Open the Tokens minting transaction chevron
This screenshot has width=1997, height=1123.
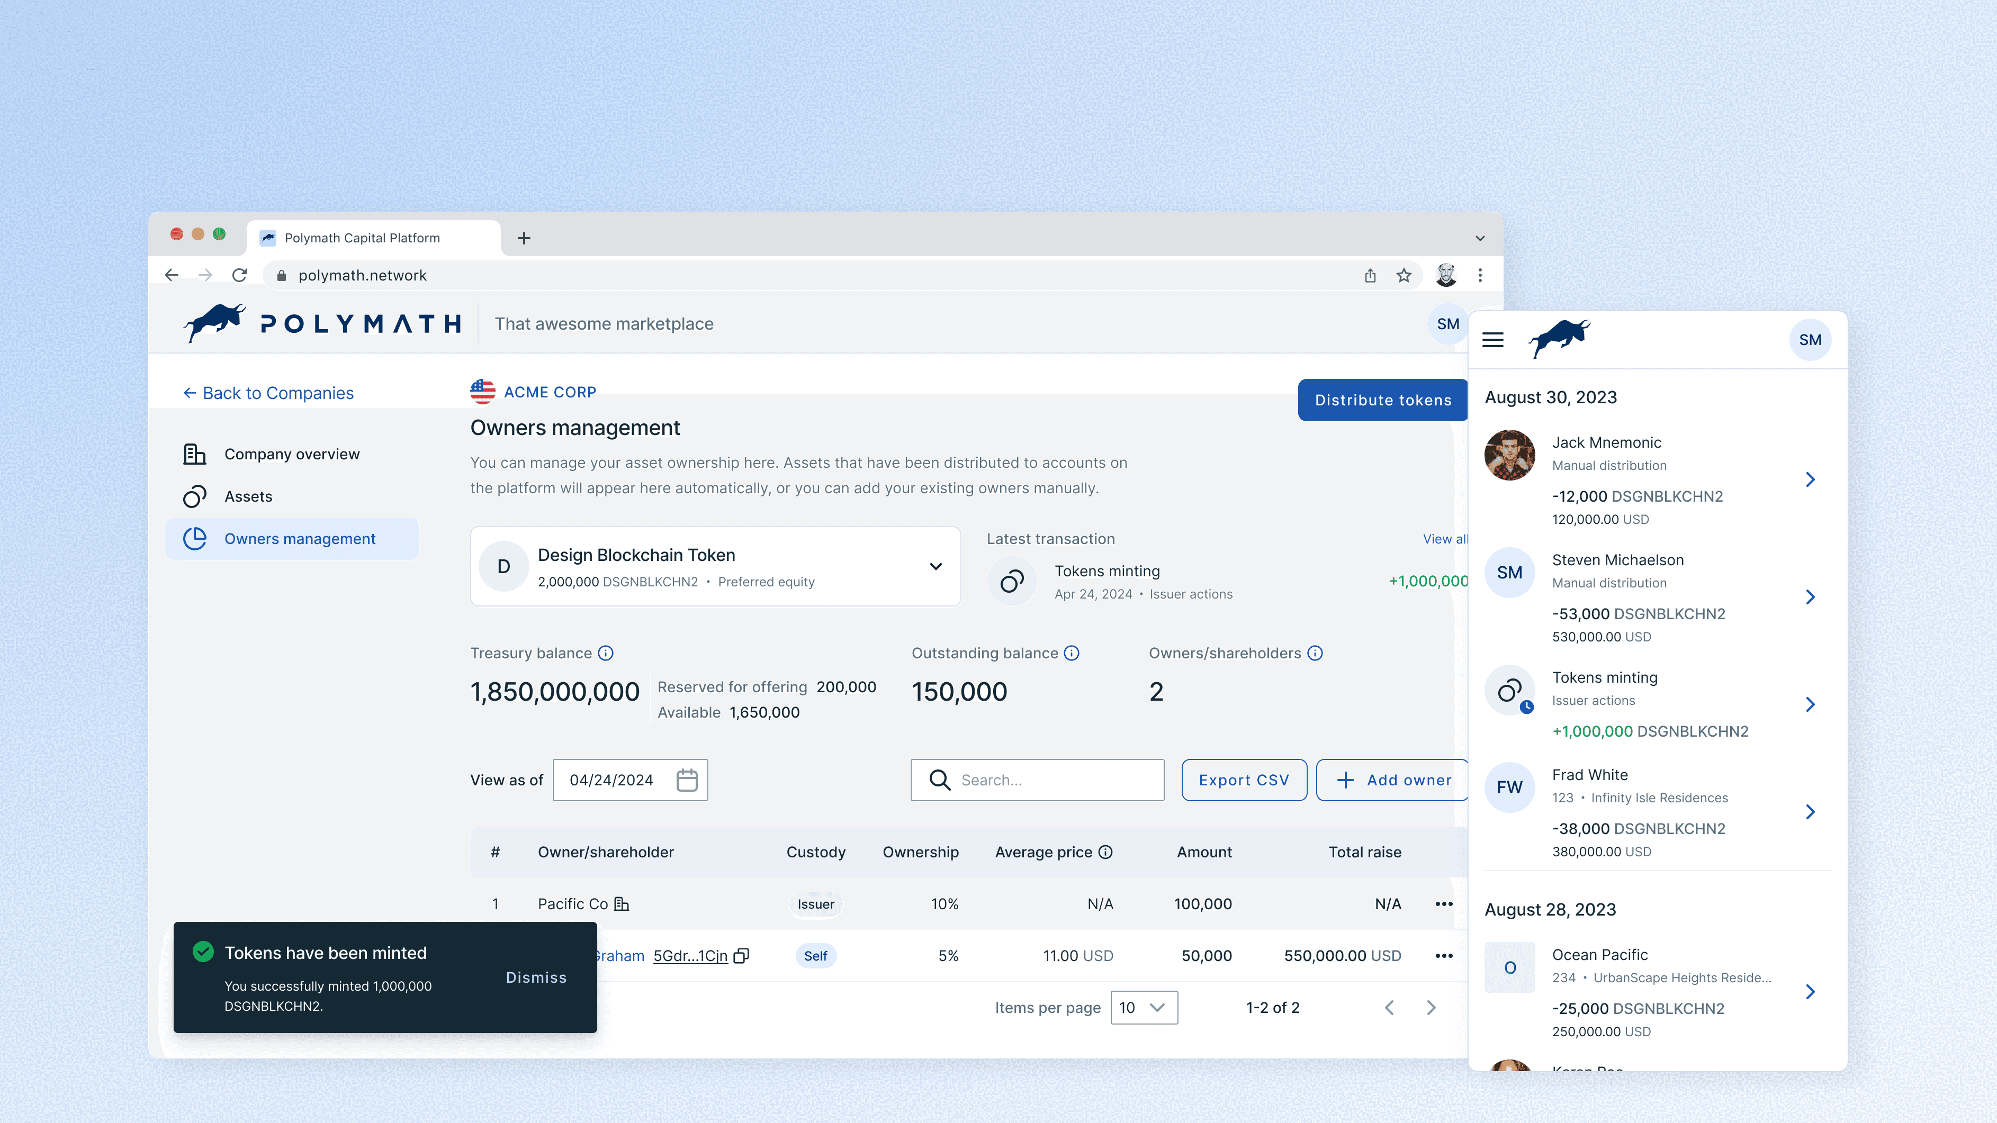click(1810, 704)
